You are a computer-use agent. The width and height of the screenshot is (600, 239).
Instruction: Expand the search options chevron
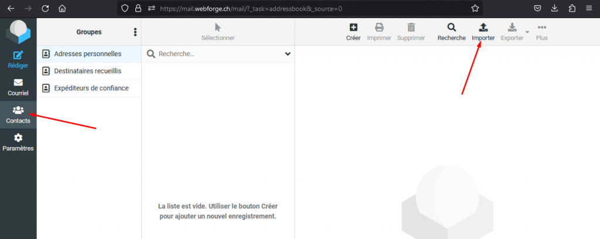288,54
